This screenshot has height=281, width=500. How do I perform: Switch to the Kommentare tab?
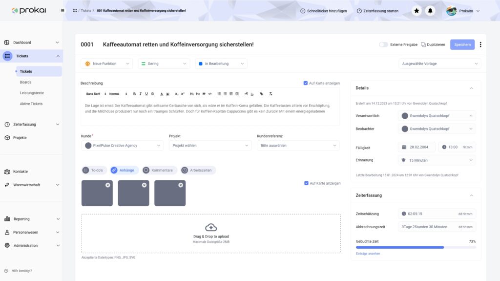158,170
